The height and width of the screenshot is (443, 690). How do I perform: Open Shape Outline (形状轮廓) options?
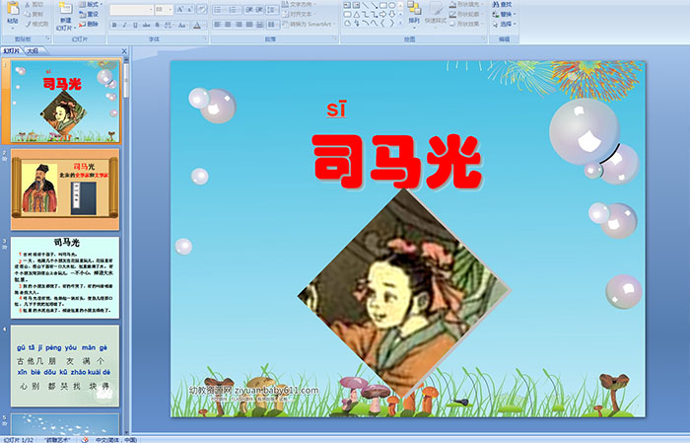(x=467, y=14)
